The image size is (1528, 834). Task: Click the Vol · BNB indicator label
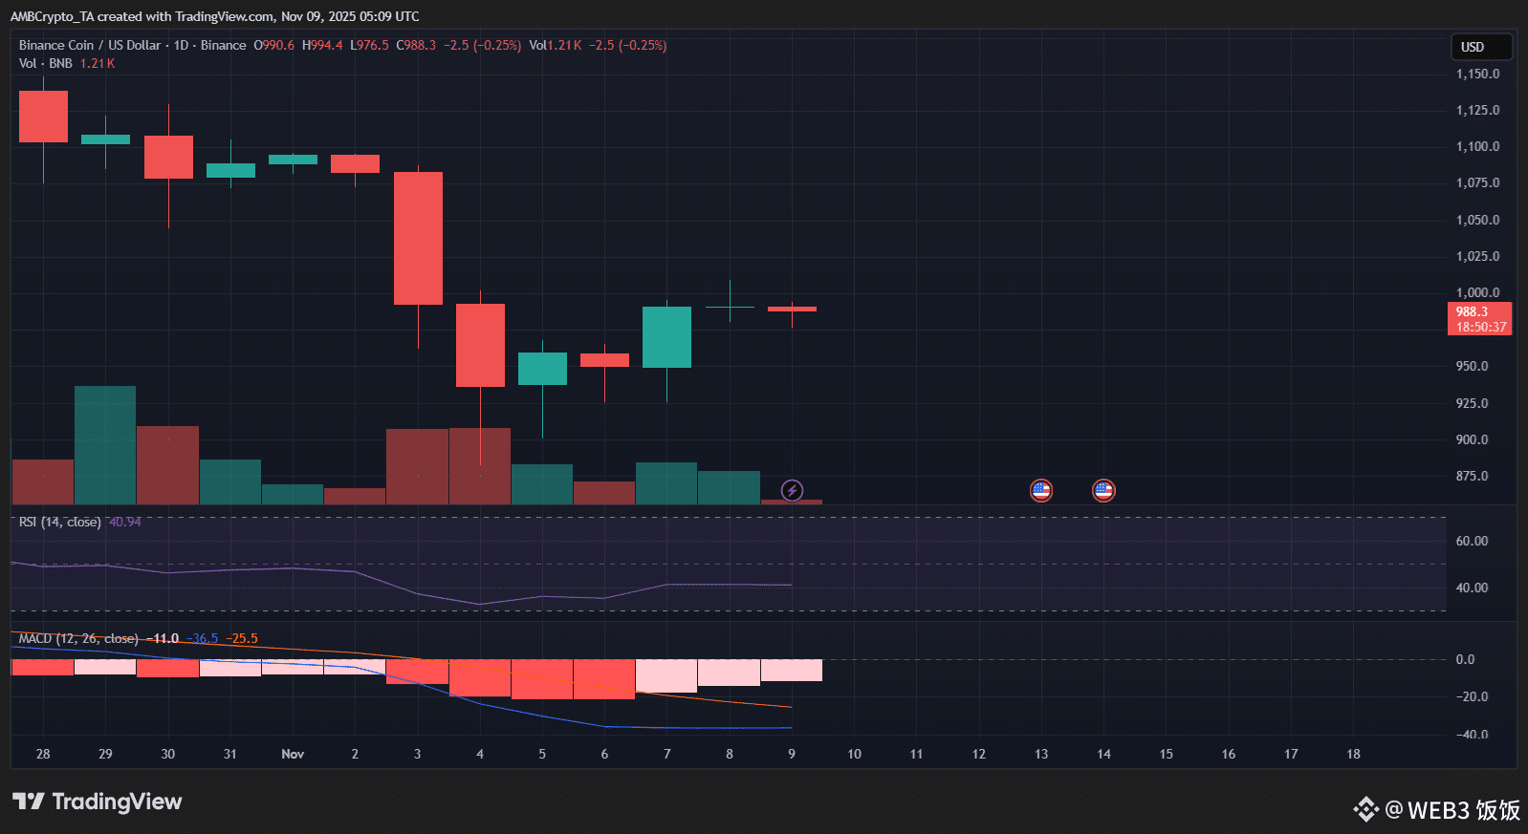click(x=45, y=63)
